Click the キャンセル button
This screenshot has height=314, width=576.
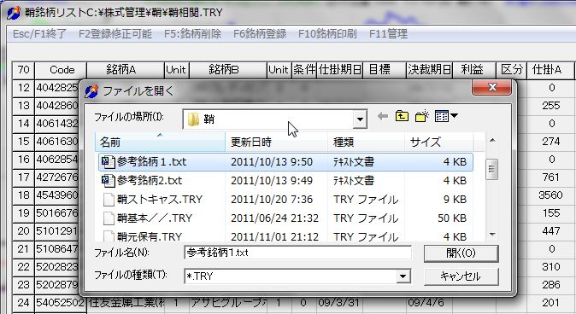pos(461,276)
